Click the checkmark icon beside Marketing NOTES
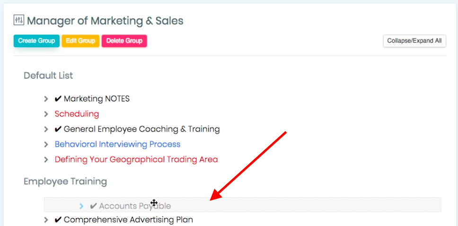Image resolution: width=458 pixels, height=226 pixels. pyautogui.click(x=58, y=99)
